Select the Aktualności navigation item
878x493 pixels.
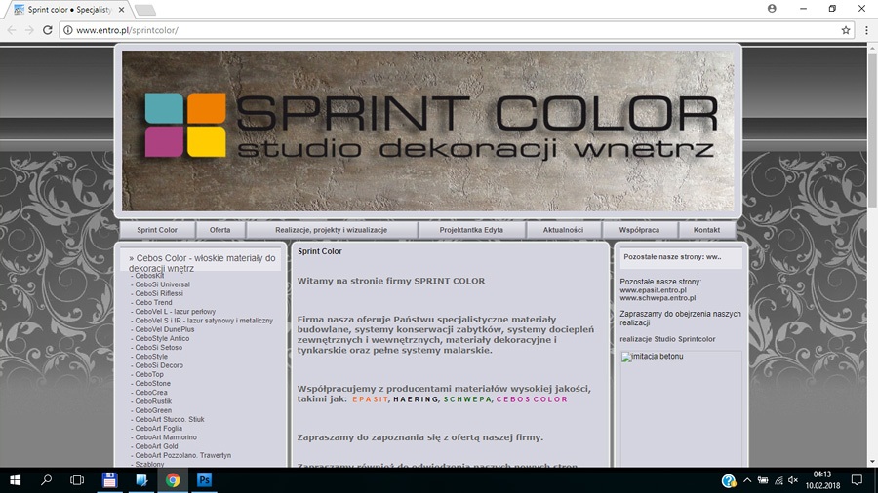coord(563,230)
